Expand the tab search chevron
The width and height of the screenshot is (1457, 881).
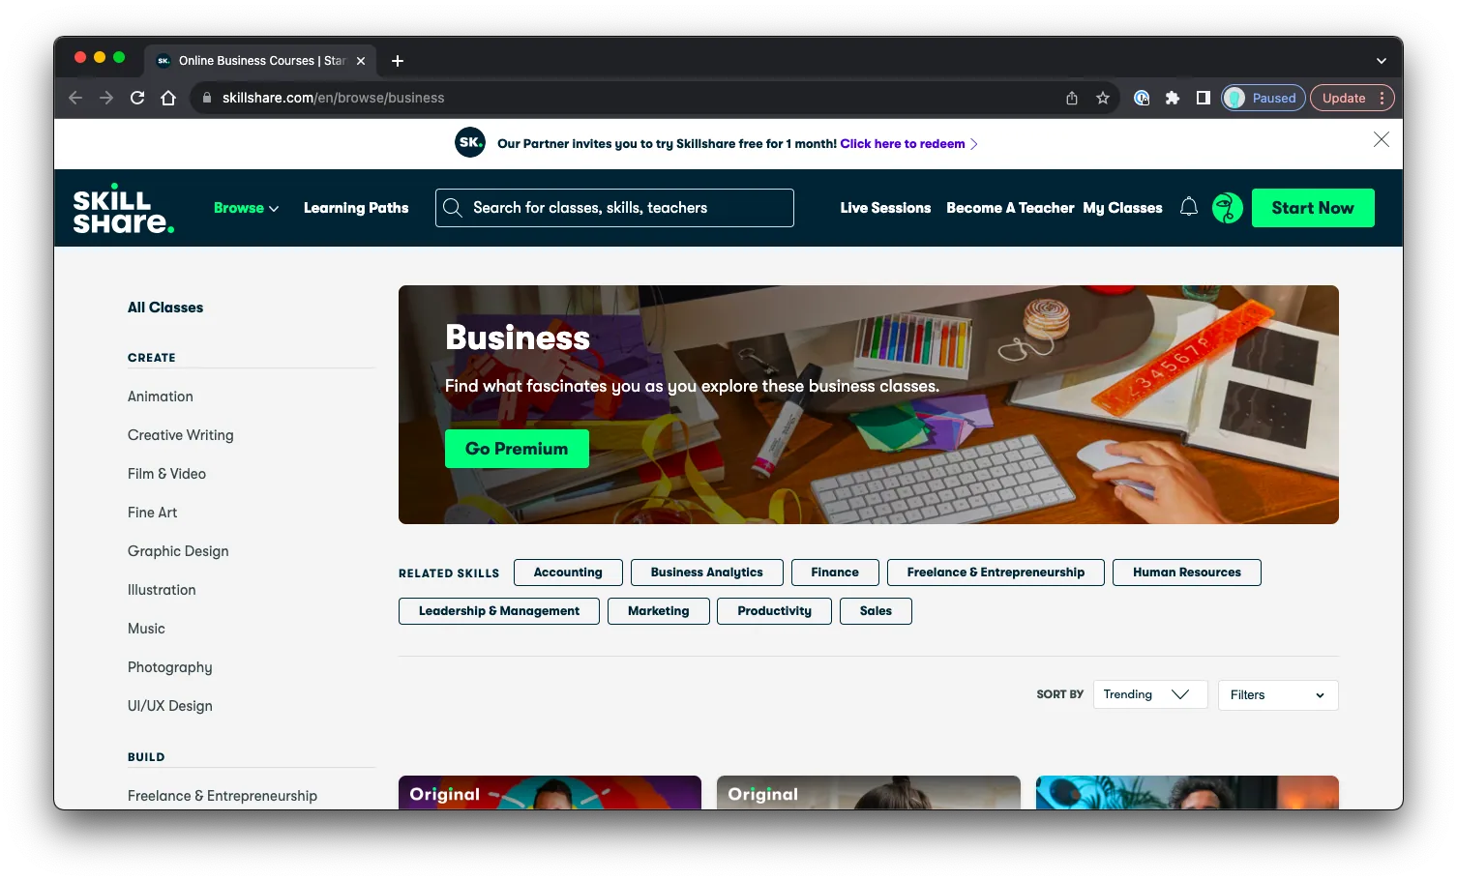[1382, 61]
